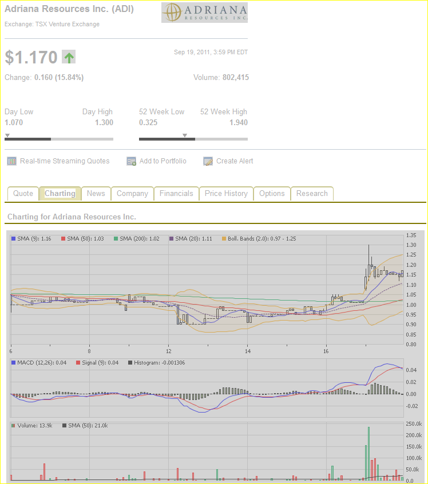428x484 pixels.
Task: Click the green up-arrow price indicator
Action: click(x=69, y=57)
